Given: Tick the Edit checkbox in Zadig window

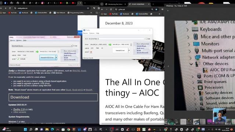Looking at the screenshot, I should (147, 39).
